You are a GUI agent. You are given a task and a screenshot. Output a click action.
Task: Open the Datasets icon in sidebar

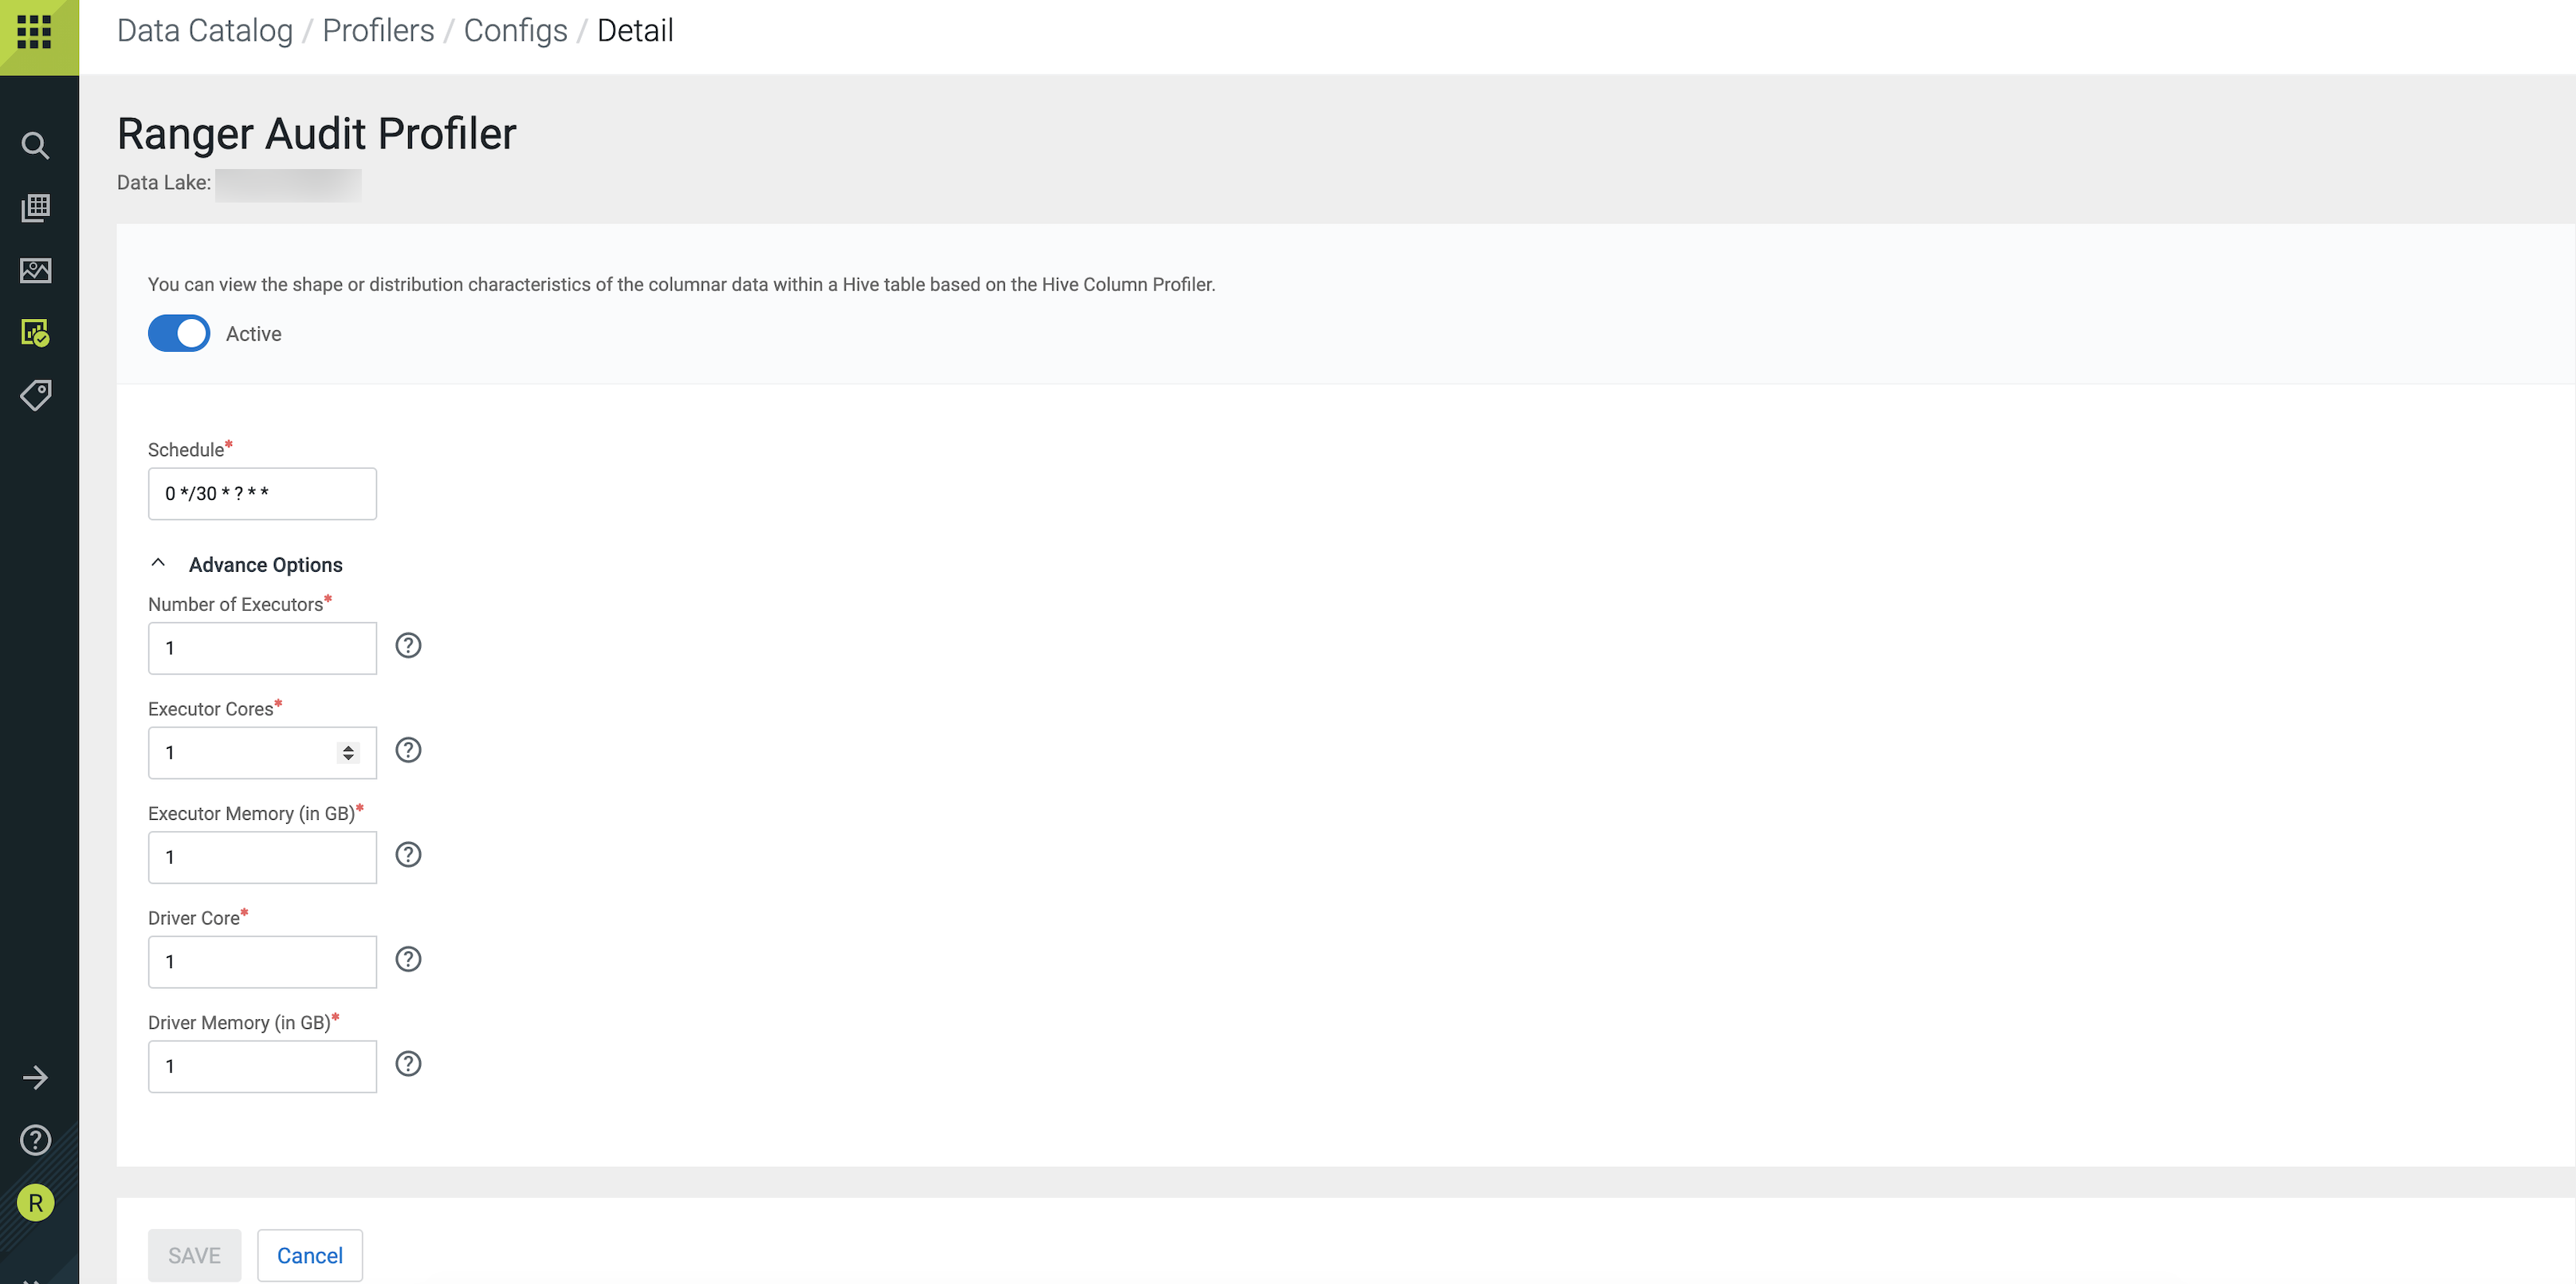[35, 208]
